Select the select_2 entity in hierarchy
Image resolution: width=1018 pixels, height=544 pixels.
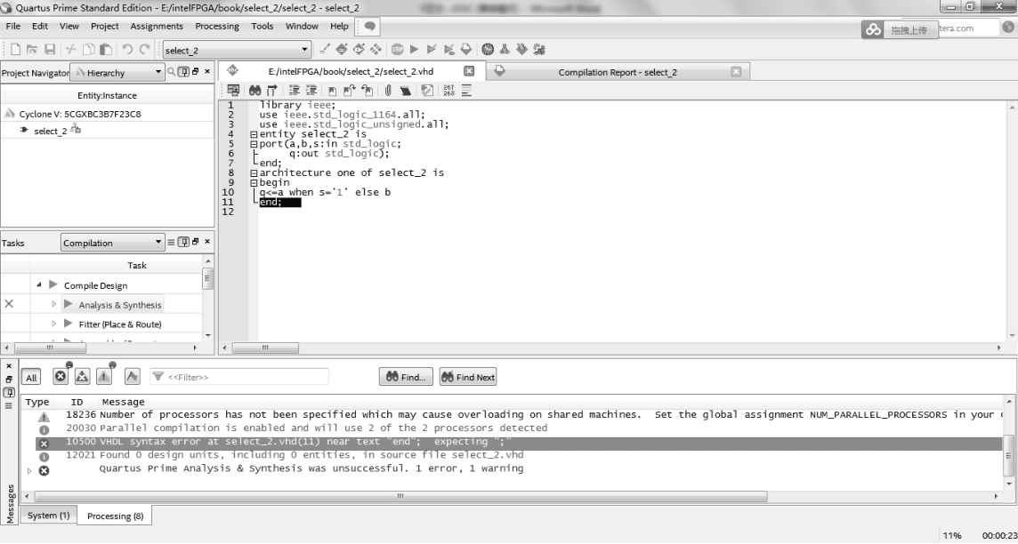[50, 131]
